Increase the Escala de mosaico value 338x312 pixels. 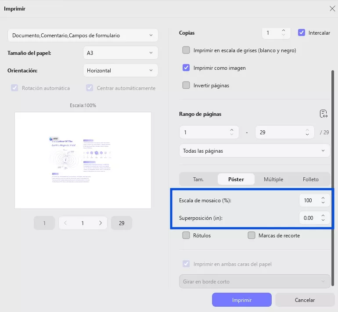[323, 198]
